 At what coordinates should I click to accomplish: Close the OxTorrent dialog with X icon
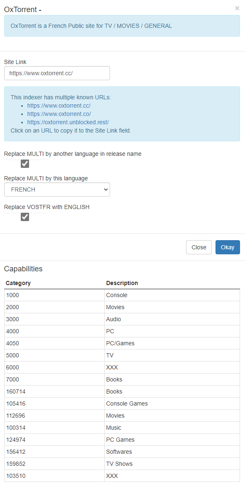[x=237, y=8]
